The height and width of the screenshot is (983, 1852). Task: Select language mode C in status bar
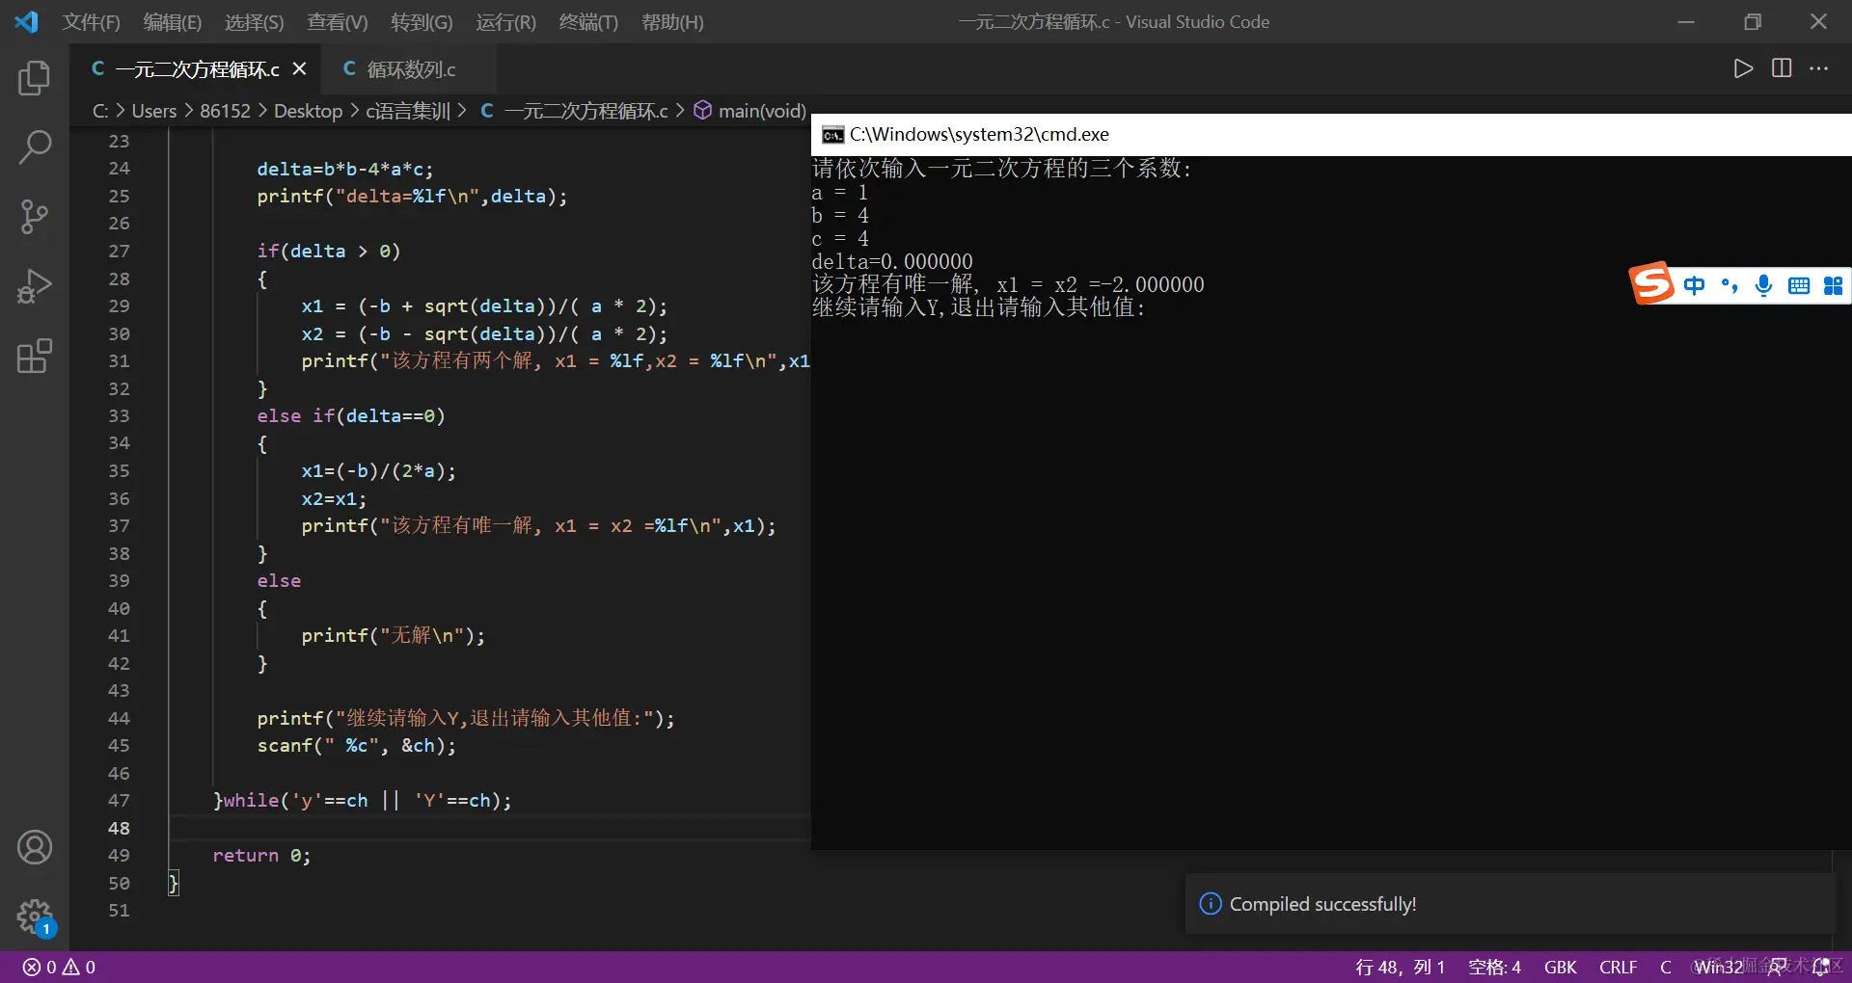(1665, 968)
